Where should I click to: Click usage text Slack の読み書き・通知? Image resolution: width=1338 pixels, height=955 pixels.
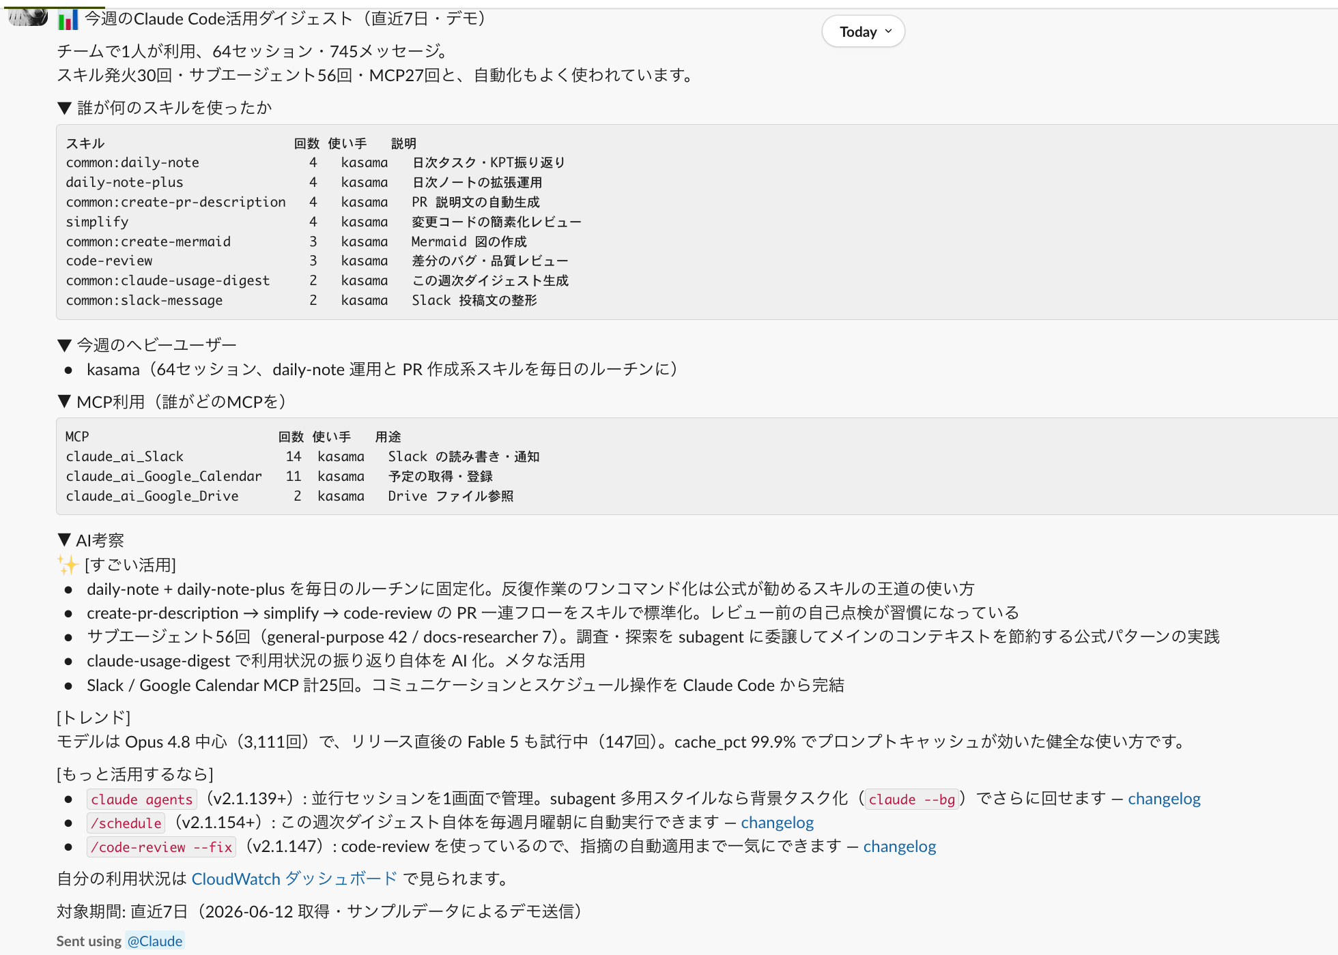(x=464, y=456)
